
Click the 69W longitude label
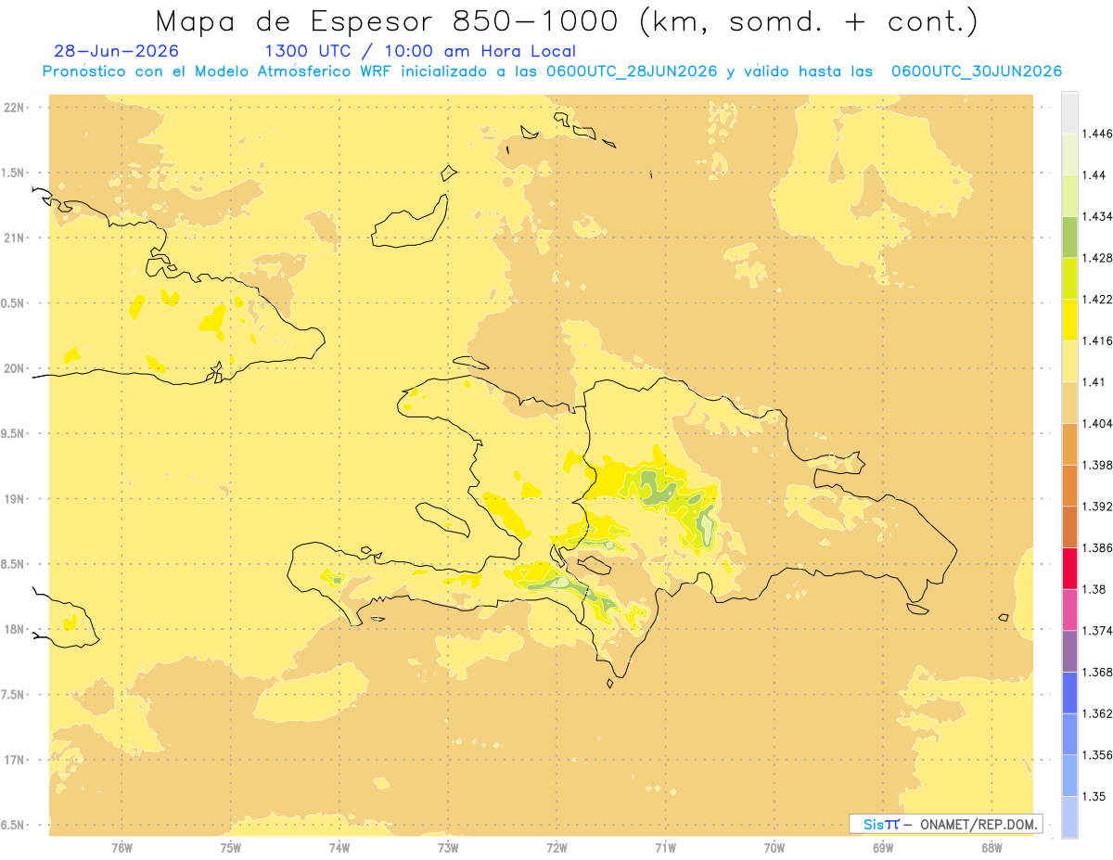coord(883,849)
